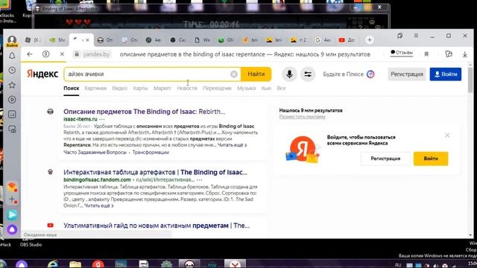
Task: Expand Читать ещё in fandom result
Action: click(x=99, y=206)
